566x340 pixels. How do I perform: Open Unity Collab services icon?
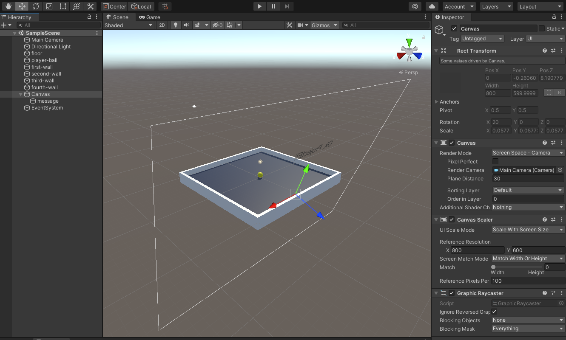415,6
